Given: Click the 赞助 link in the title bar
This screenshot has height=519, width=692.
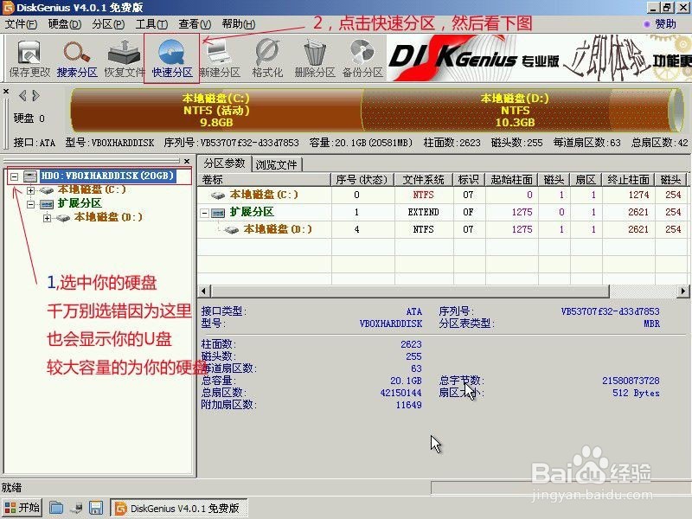Looking at the screenshot, I should (x=663, y=23).
